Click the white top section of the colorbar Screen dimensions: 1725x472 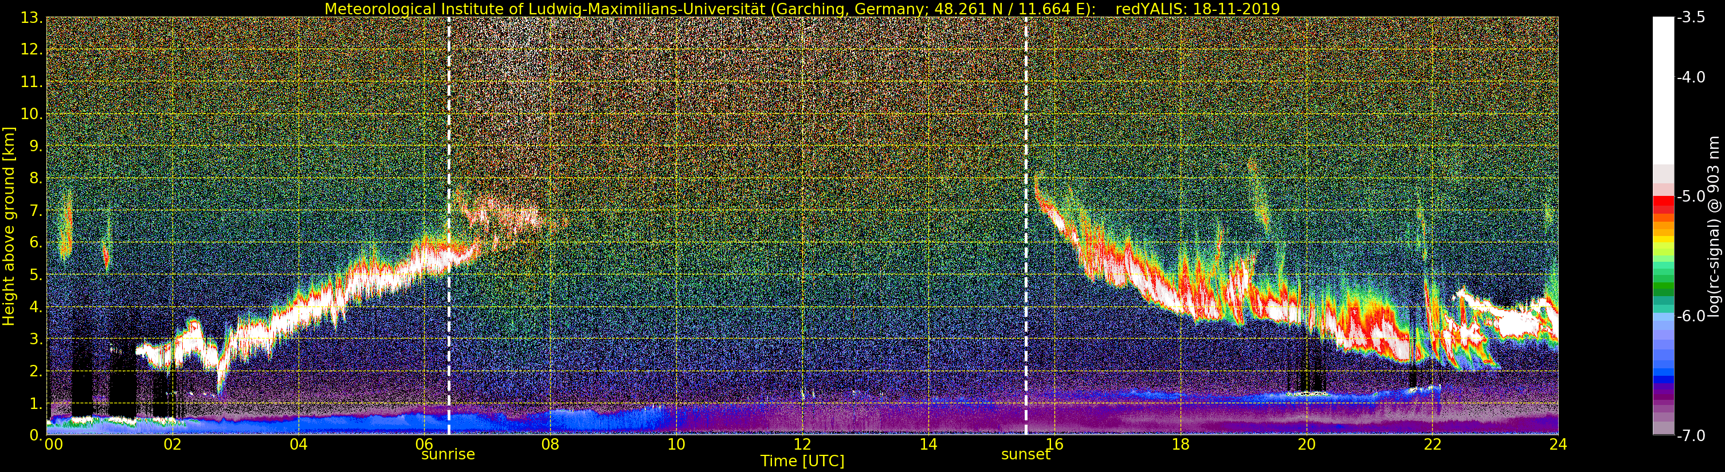pyautogui.click(x=1663, y=91)
